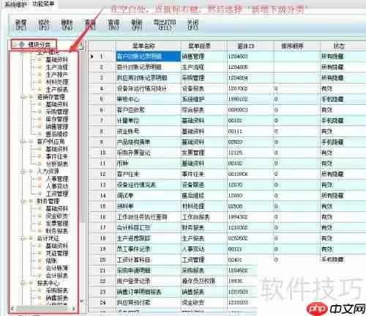Click the folder icon beside 采购报表
This screenshot has height=316, width=366.
click(x=40, y=290)
